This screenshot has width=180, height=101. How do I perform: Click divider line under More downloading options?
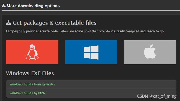coord(91,10)
